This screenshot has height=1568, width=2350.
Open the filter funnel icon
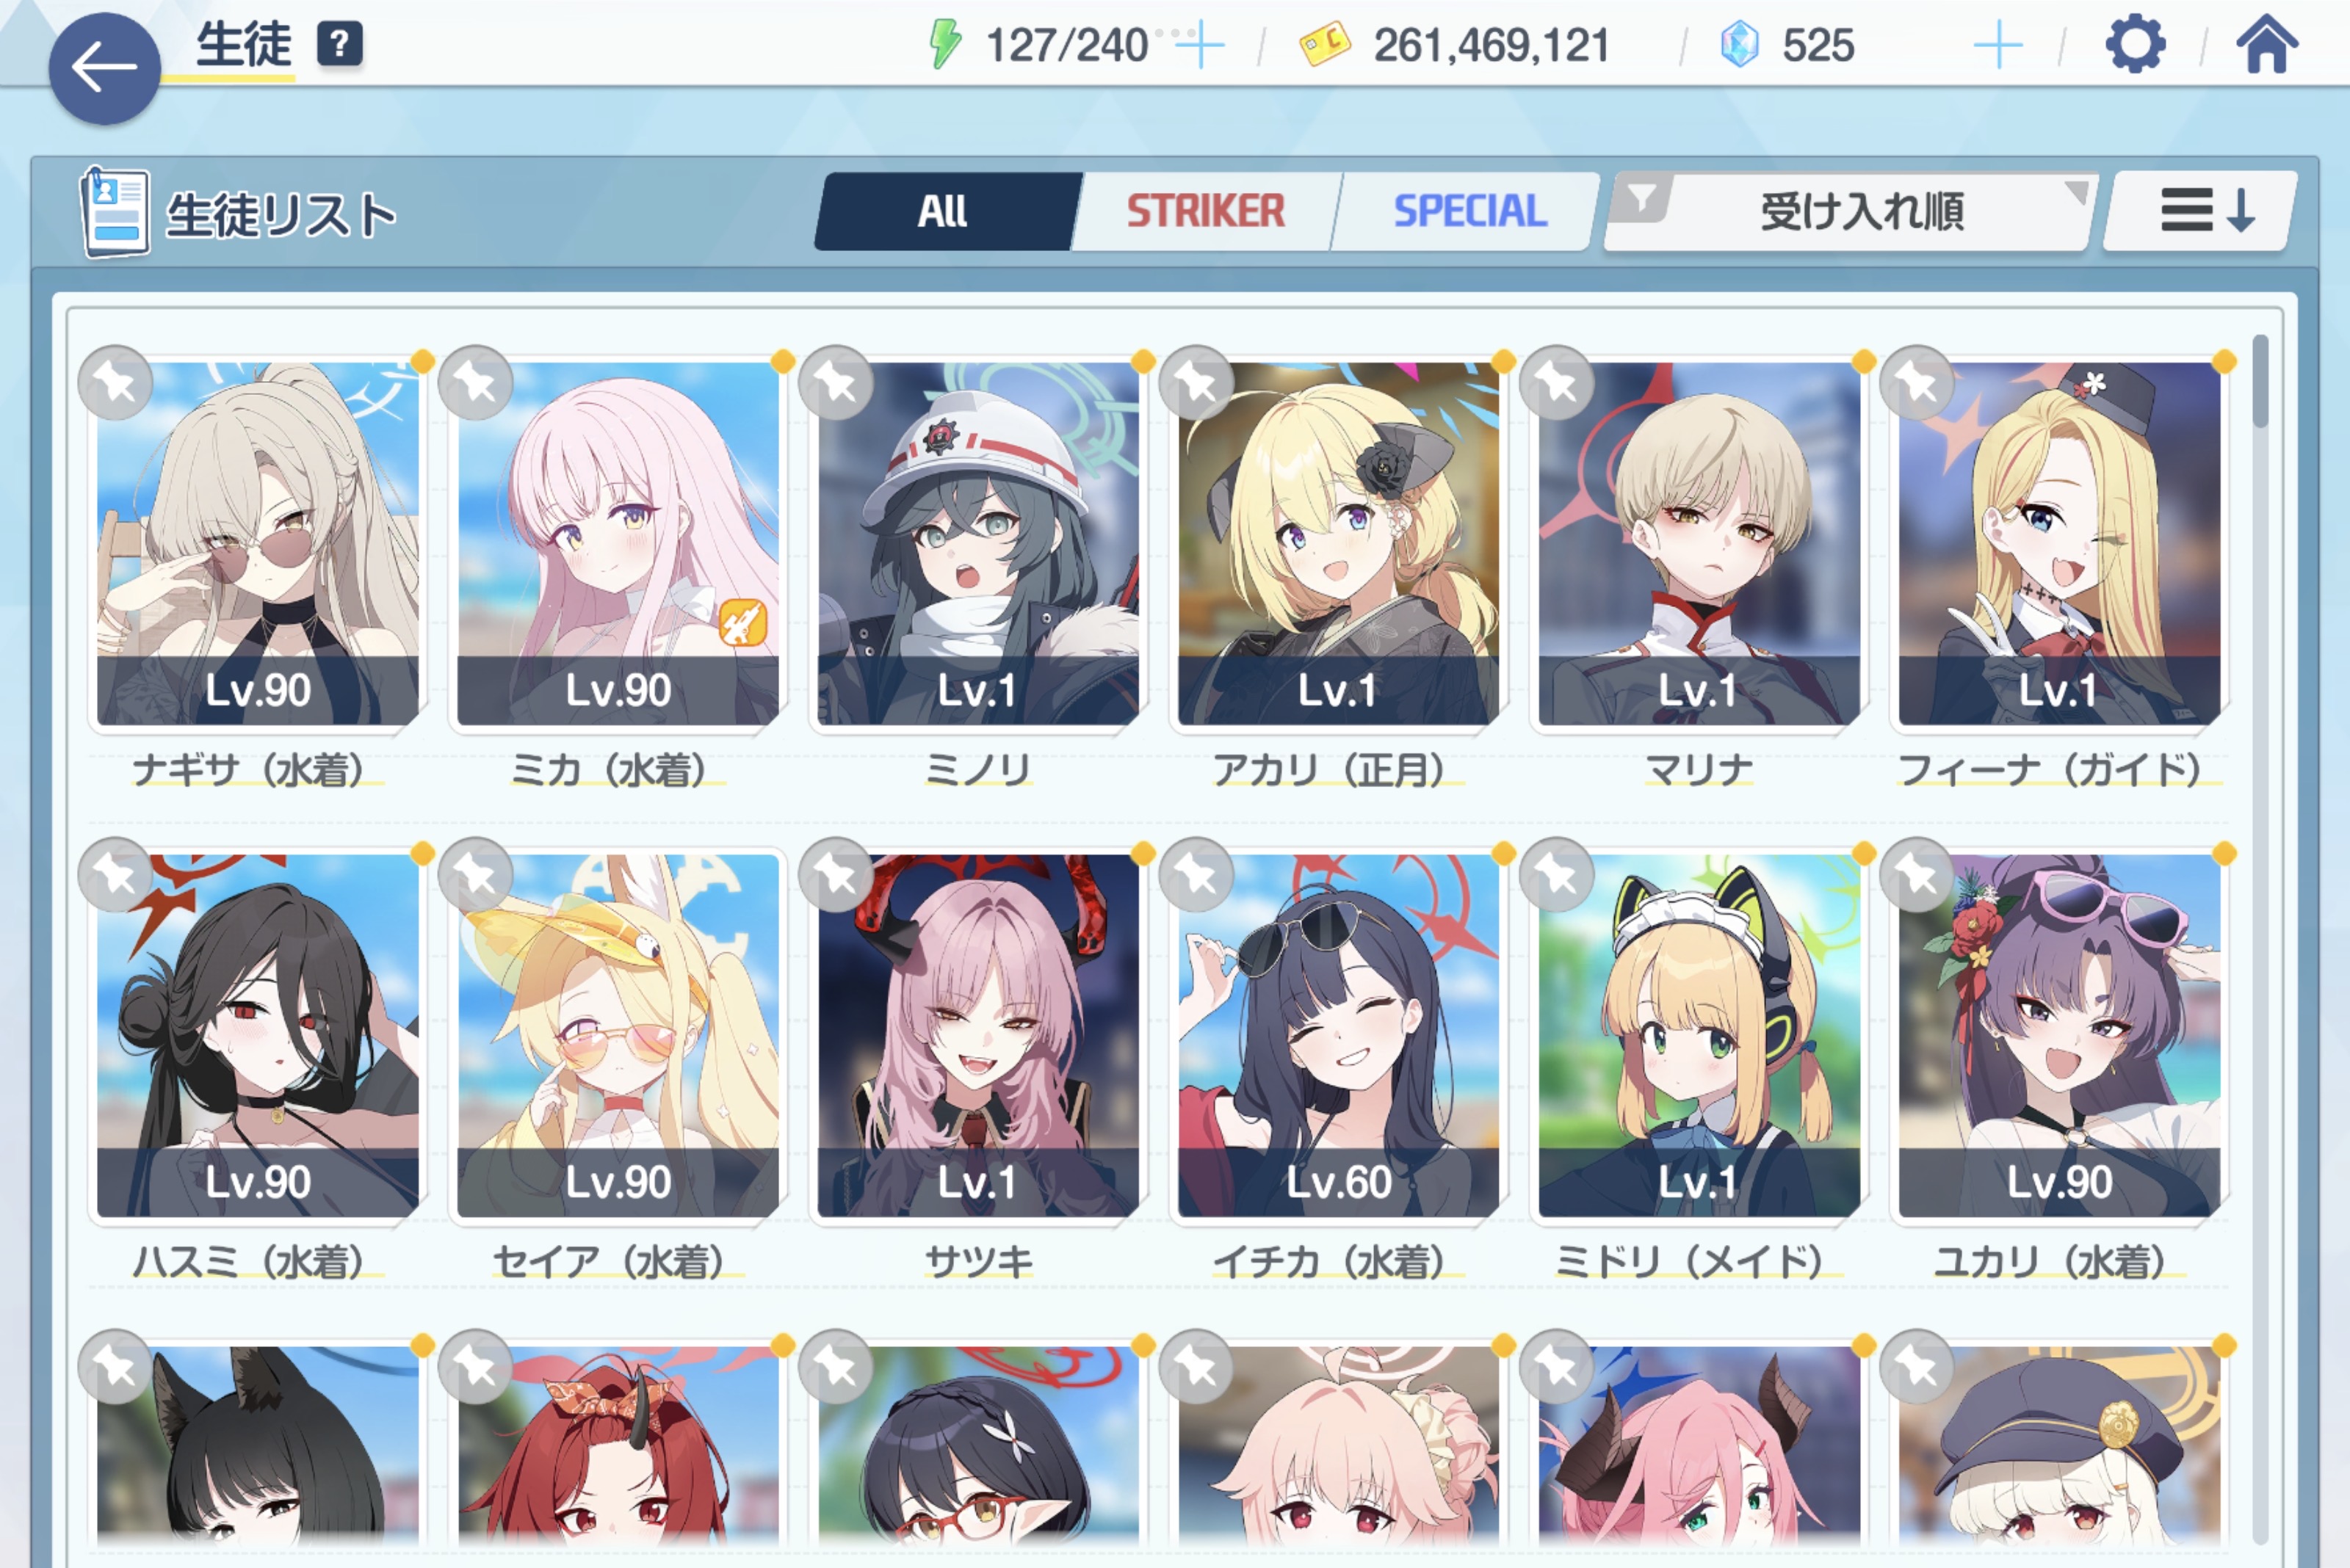click(1641, 198)
